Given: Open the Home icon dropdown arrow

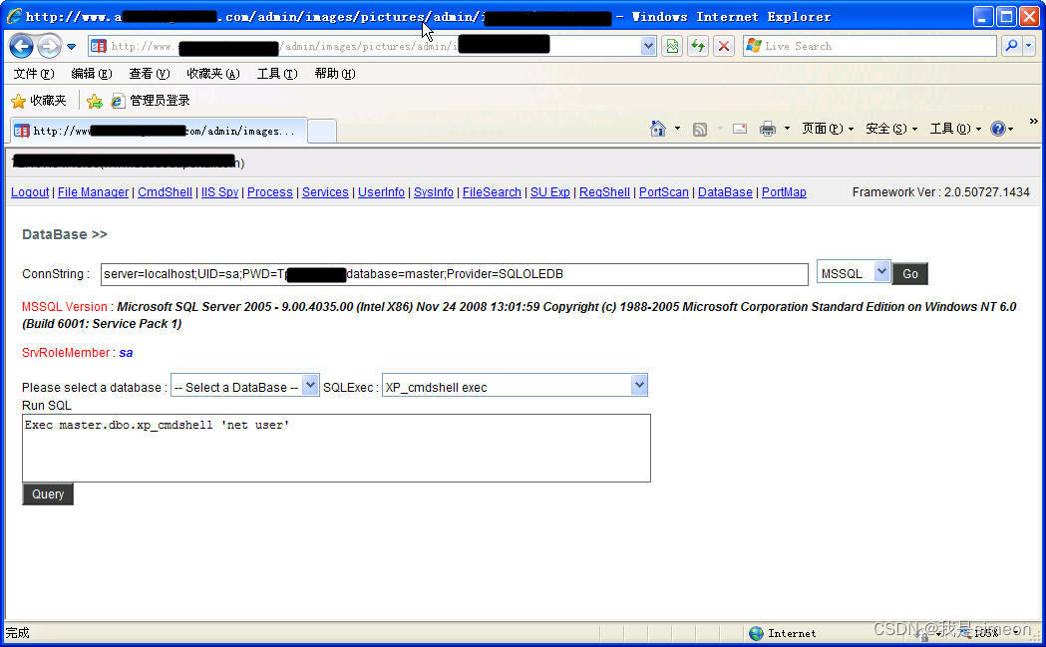Looking at the screenshot, I should click(x=677, y=129).
